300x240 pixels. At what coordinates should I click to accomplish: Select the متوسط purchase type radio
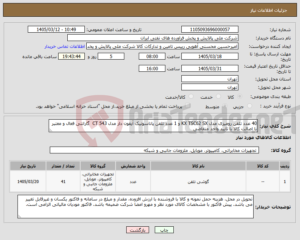(225, 106)
